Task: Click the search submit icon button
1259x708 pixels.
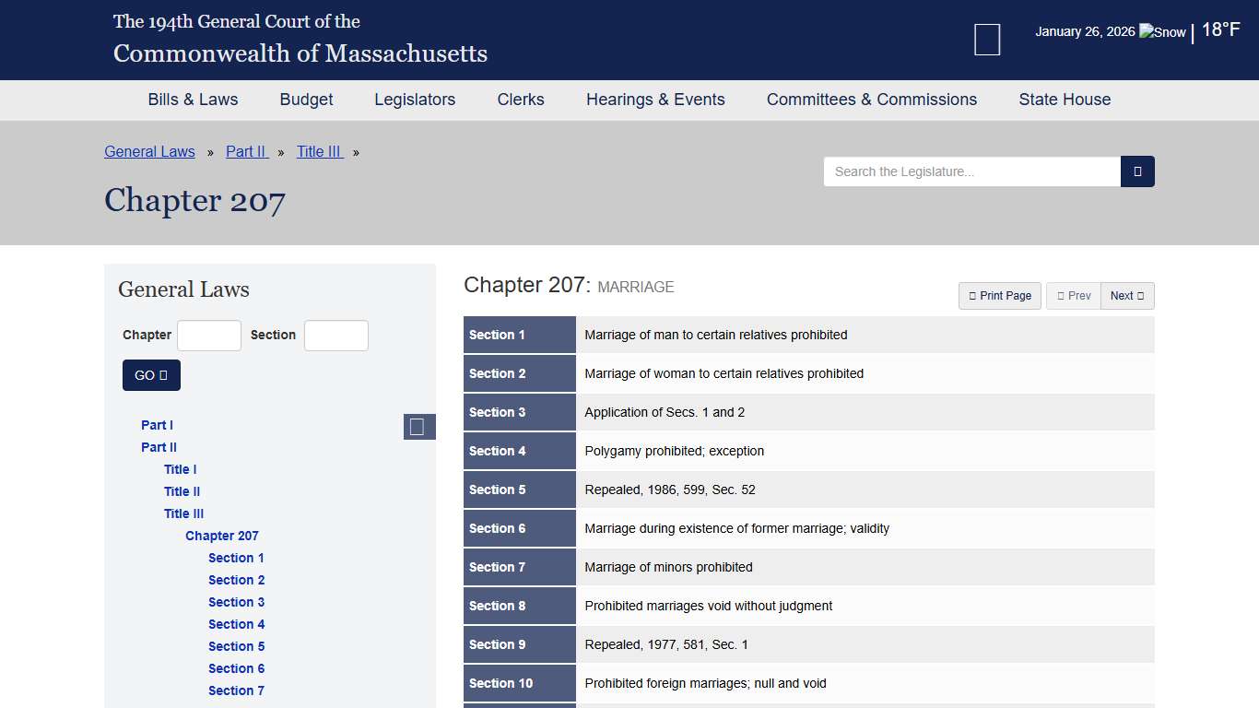Action: (x=1137, y=171)
